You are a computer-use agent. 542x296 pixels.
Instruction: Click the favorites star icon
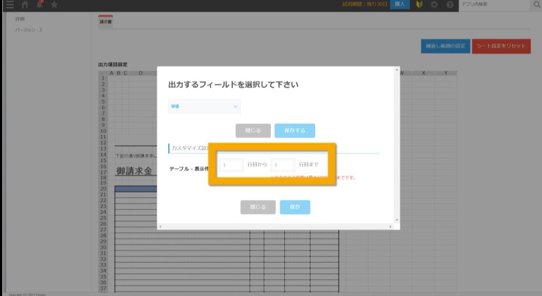pos(55,5)
